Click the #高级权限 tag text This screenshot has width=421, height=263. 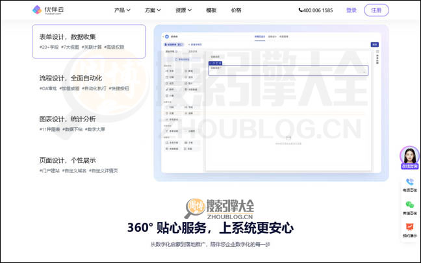(114, 47)
